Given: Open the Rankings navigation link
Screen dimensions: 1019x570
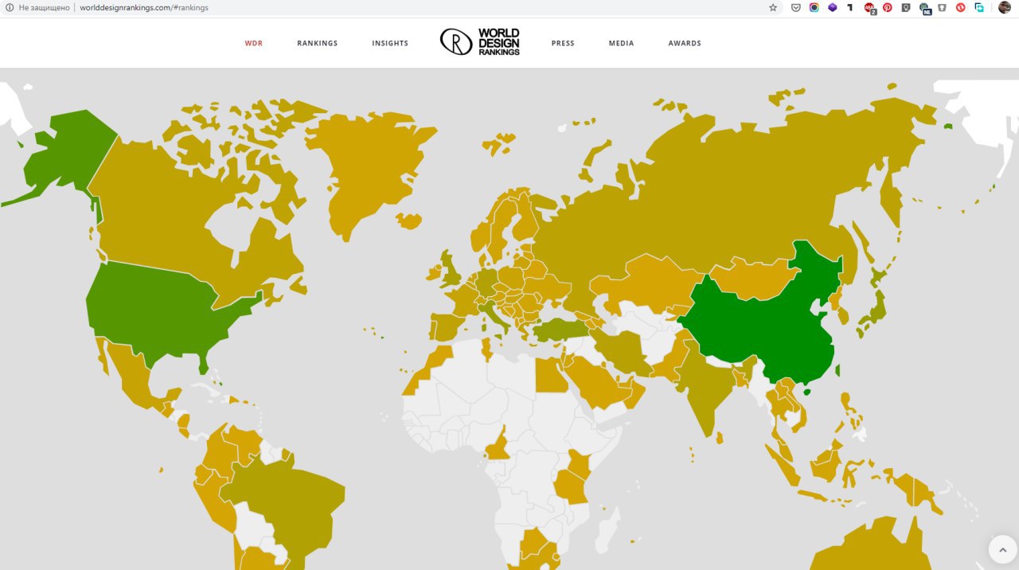Looking at the screenshot, I should (x=318, y=44).
